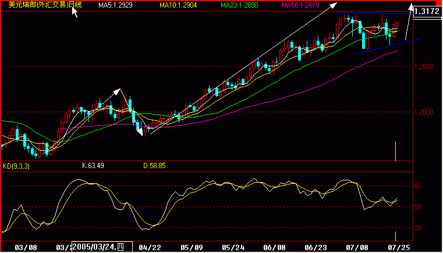Click the KD axis level 50
Screen dimensions: 443x253
coord(419,207)
